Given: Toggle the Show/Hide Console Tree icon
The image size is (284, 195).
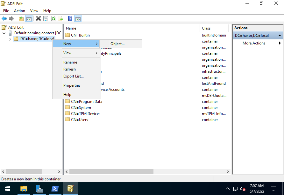Looking at the screenshot, I should pos(29,18).
